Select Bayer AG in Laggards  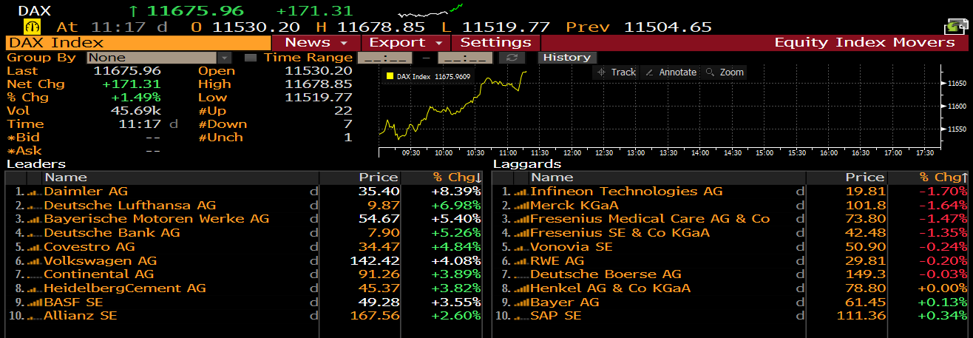click(565, 302)
